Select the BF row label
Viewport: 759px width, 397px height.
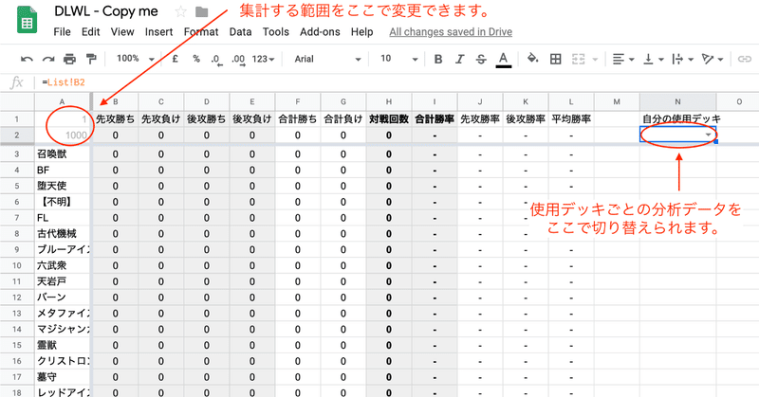62,171
